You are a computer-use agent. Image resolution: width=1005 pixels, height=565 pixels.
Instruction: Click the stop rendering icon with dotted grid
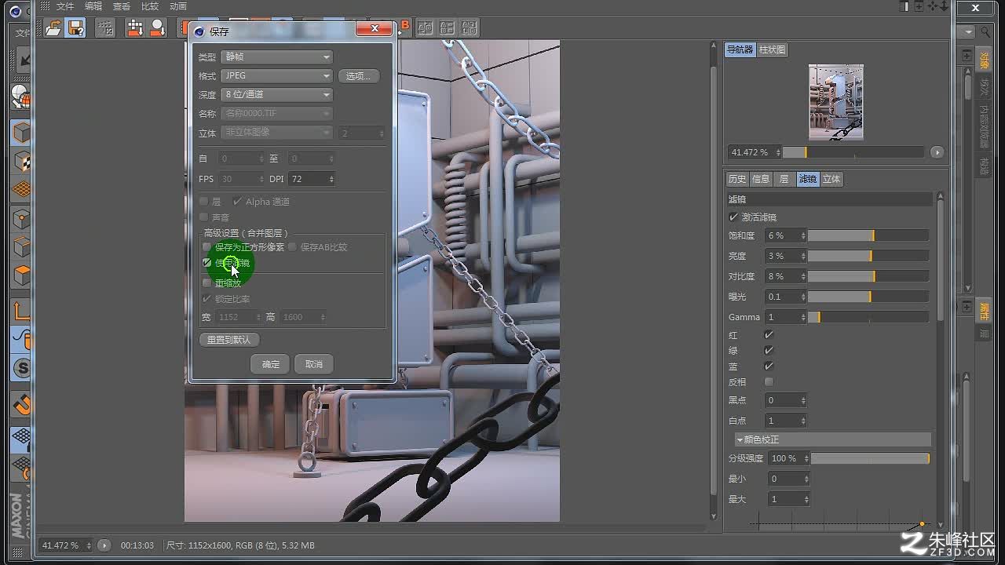click(105, 28)
